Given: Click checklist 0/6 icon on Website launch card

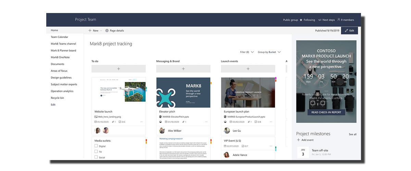Looking at the screenshot, I should tap(120, 122).
